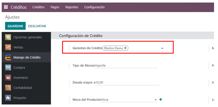Click the Gerentes de Crédito label
The width and height of the screenshot is (218, 107).
87,48
